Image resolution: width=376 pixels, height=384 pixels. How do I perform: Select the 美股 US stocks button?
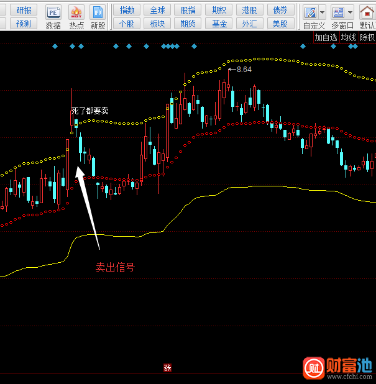280,24
